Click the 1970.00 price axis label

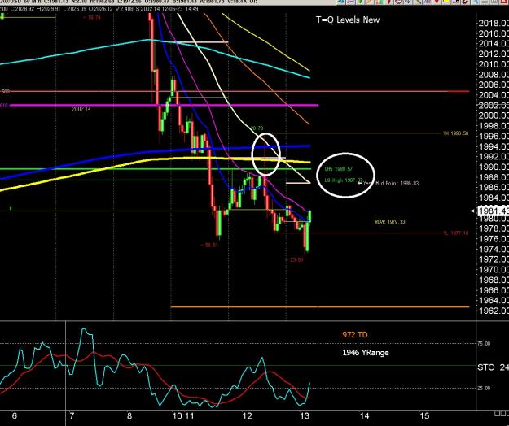pos(494,270)
